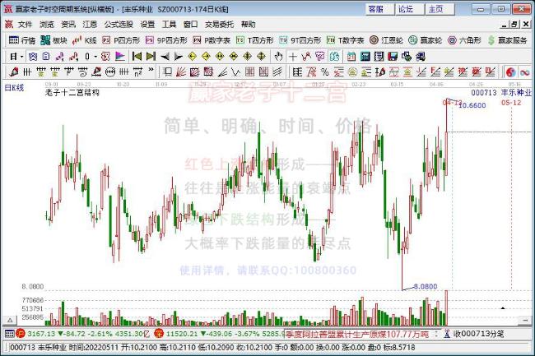The image size is (535, 356).
Task: Open 赢家服务 with the dollar icon
Action: (x=507, y=40)
